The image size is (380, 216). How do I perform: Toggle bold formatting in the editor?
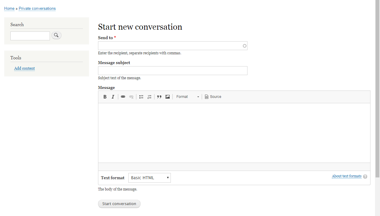[x=105, y=97]
